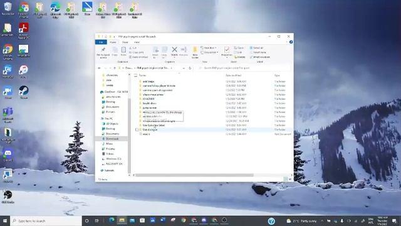
Task: Click Invert selection in the ribbon
Action: coord(260,57)
